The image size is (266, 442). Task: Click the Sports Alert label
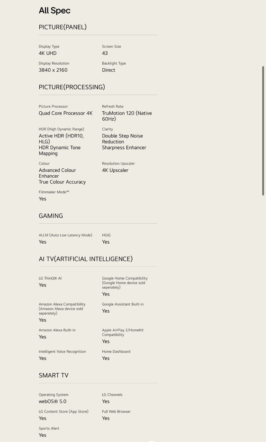[x=49, y=428]
